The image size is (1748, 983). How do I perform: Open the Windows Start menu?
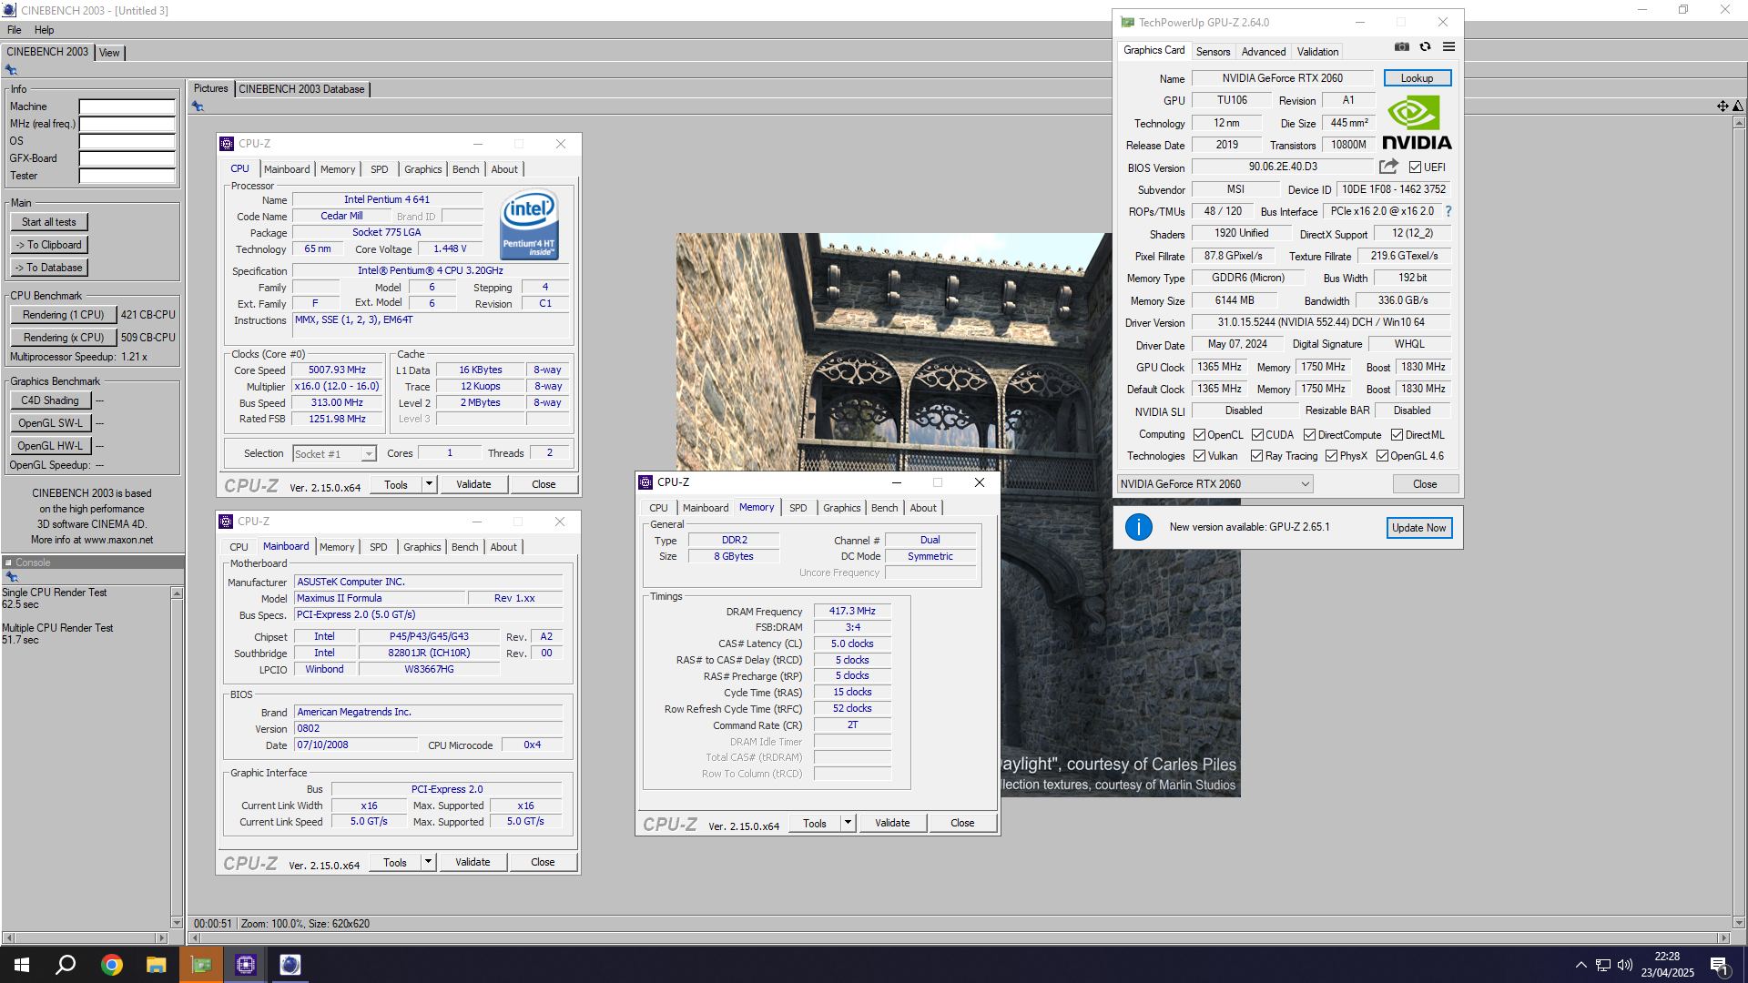tap(22, 965)
